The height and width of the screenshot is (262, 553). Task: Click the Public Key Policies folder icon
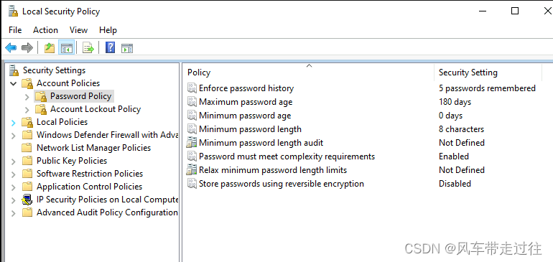27,161
